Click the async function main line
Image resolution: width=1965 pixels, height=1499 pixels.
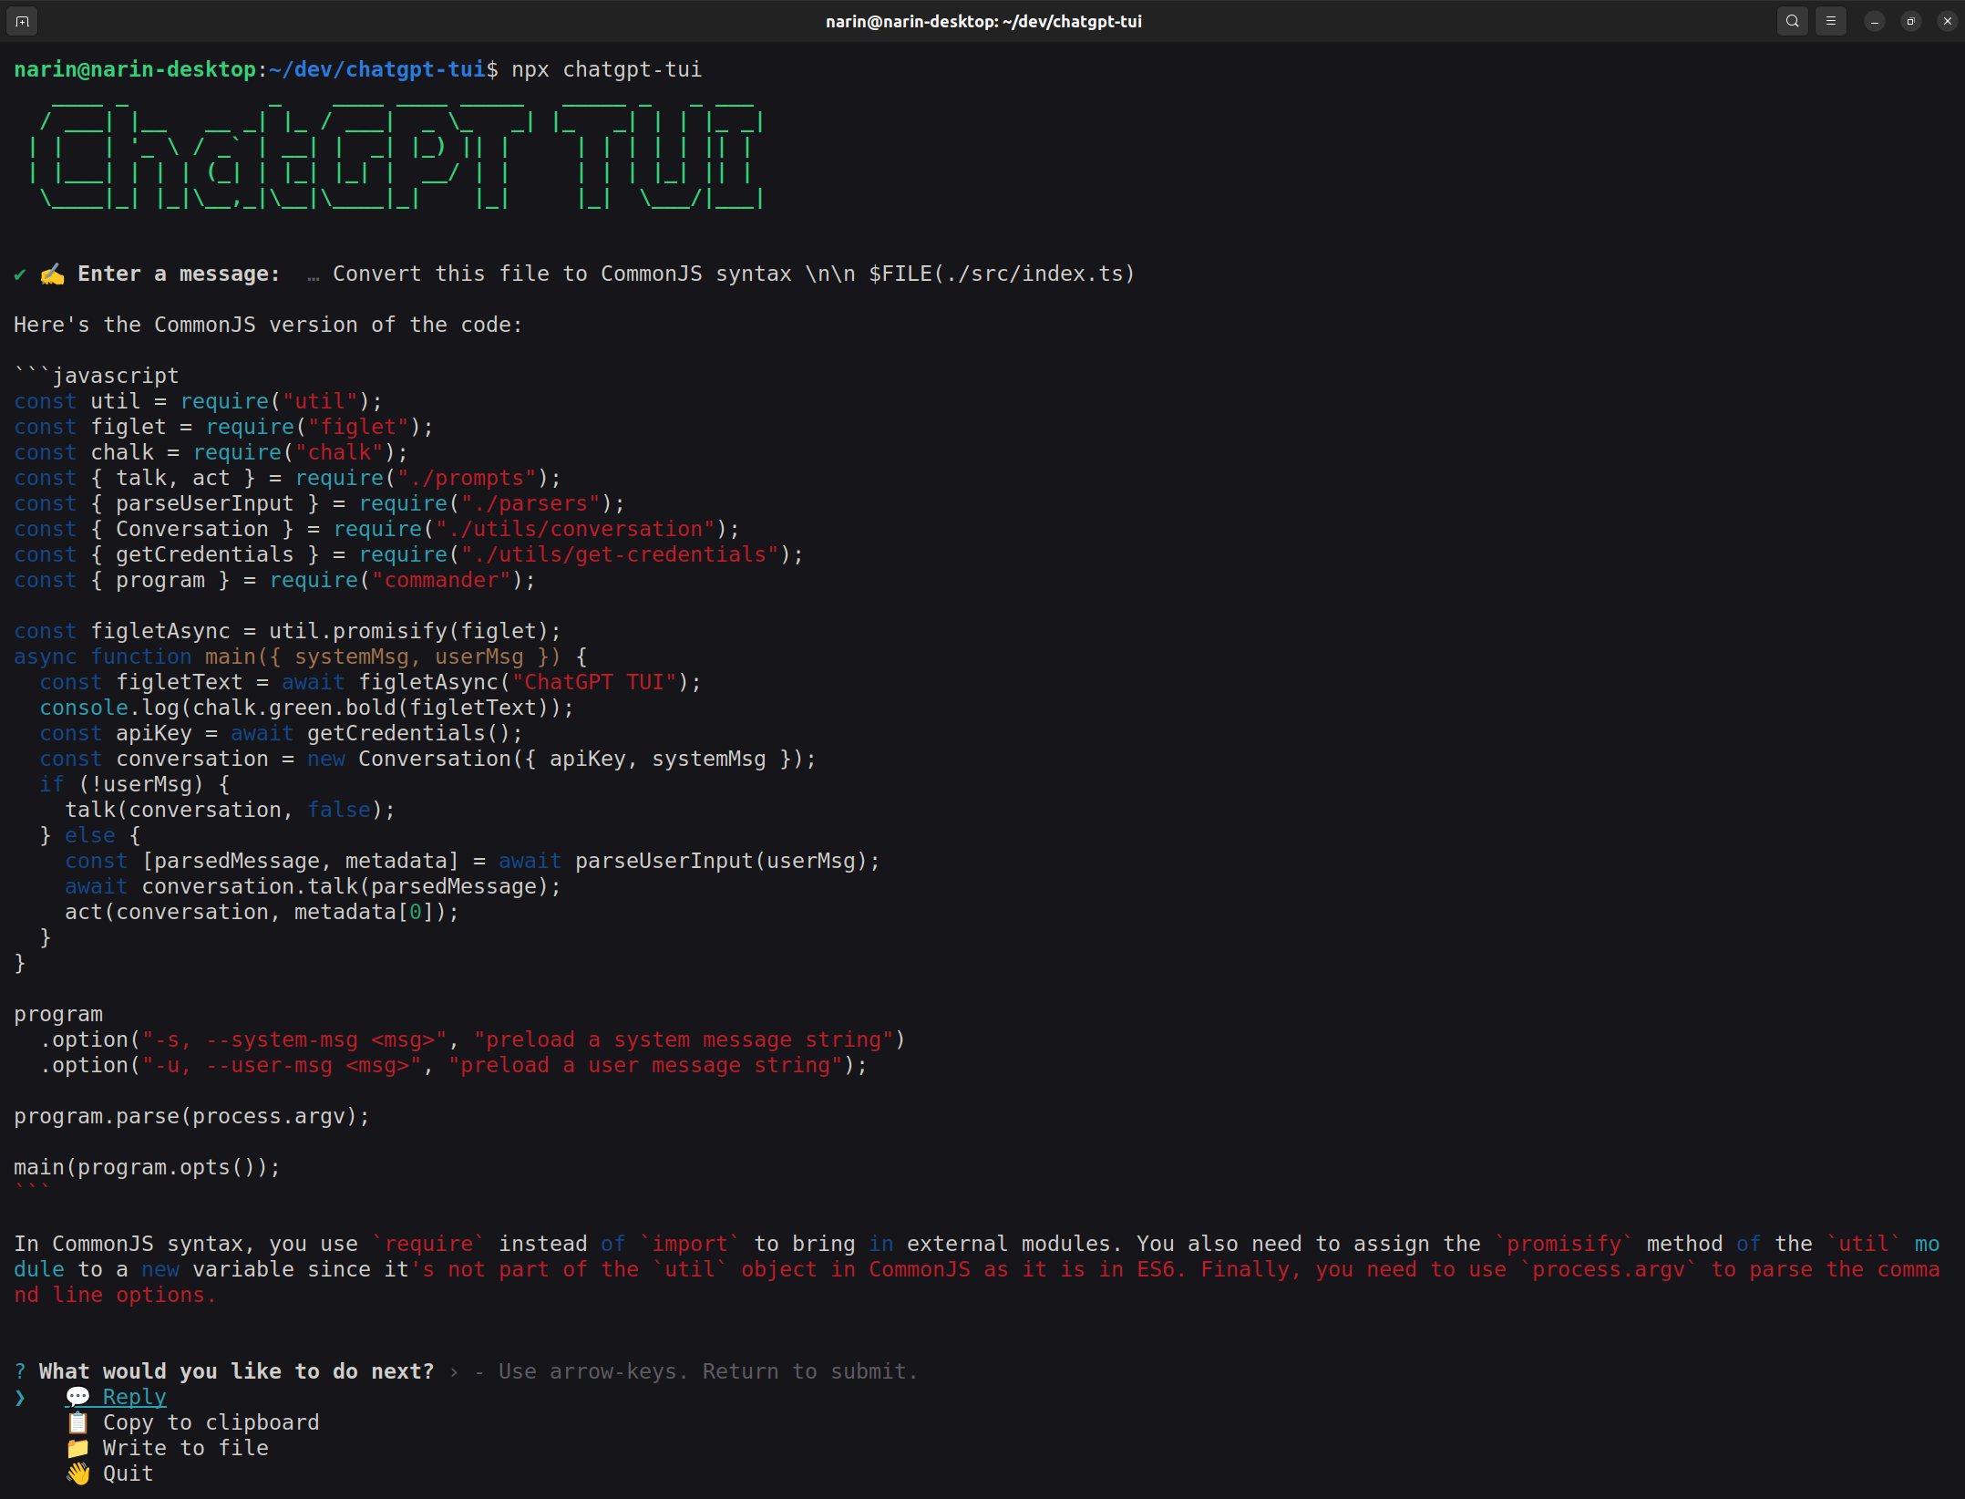pyautogui.click(x=300, y=656)
